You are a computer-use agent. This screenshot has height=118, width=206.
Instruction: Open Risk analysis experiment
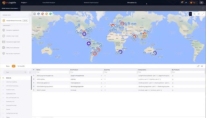tap(13, 54)
